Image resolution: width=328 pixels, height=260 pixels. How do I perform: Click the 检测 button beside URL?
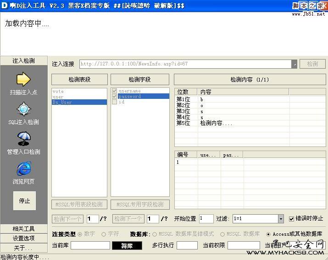[x=312, y=64]
